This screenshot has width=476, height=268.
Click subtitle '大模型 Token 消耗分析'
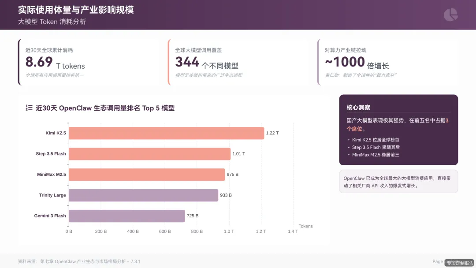(x=52, y=22)
